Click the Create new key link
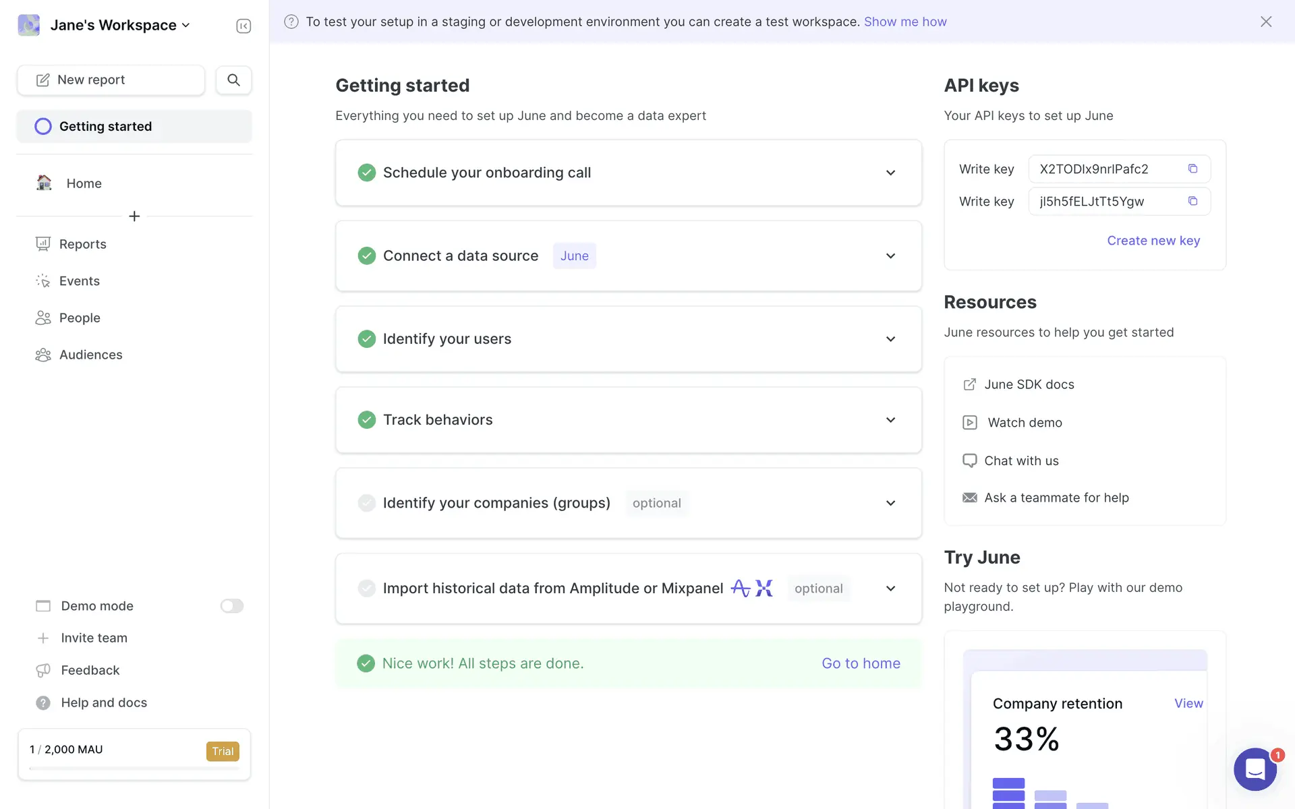The width and height of the screenshot is (1295, 809). pos(1153,241)
